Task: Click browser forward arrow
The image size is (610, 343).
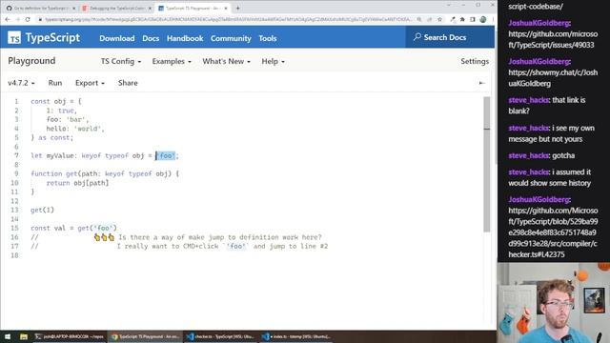Action: click(x=17, y=19)
